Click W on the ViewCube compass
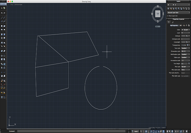 (x=152, y=14)
